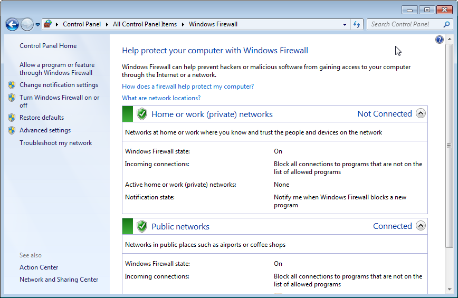Screen dimensions: 458x298
Task: Open How does a firewall help link
Action: pos(188,86)
